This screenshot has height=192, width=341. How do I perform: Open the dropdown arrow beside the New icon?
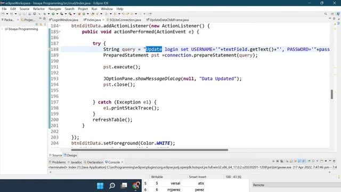(7, 14)
